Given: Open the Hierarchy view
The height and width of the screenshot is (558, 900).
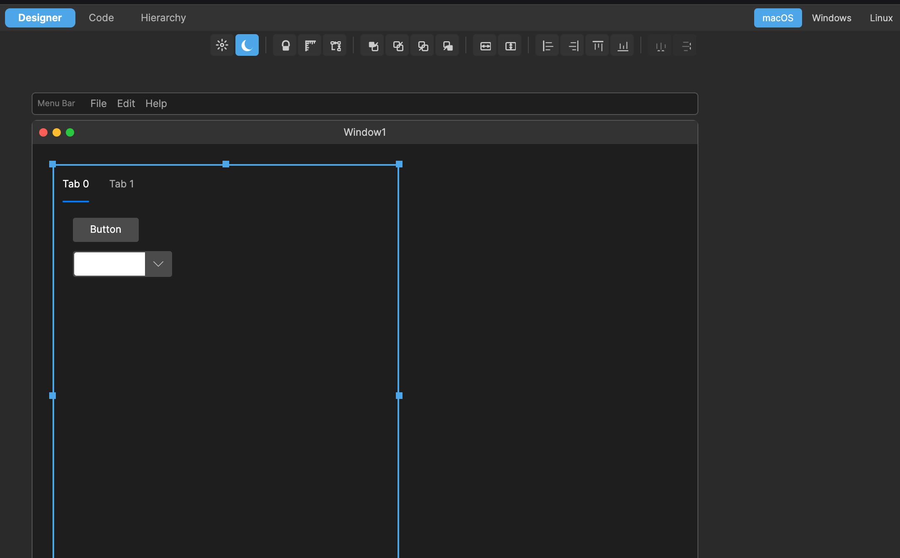Looking at the screenshot, I should pyautogui.click(x=163, y=18).
